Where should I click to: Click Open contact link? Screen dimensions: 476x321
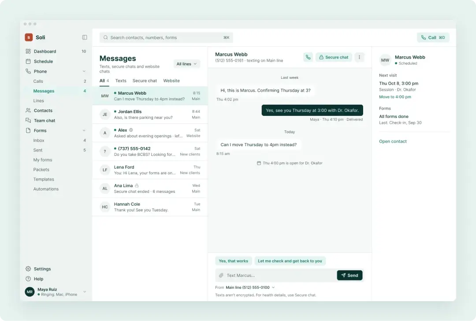[393, 141]
